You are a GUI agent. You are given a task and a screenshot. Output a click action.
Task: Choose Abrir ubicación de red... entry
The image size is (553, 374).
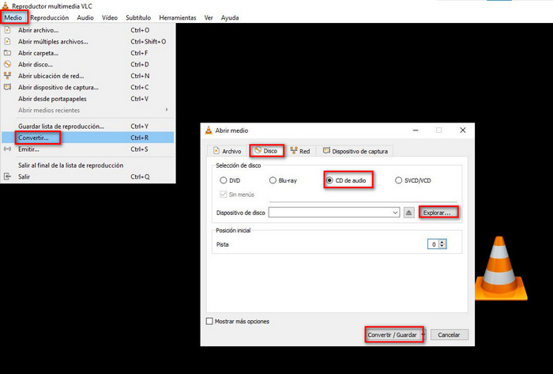pos(88,76)
